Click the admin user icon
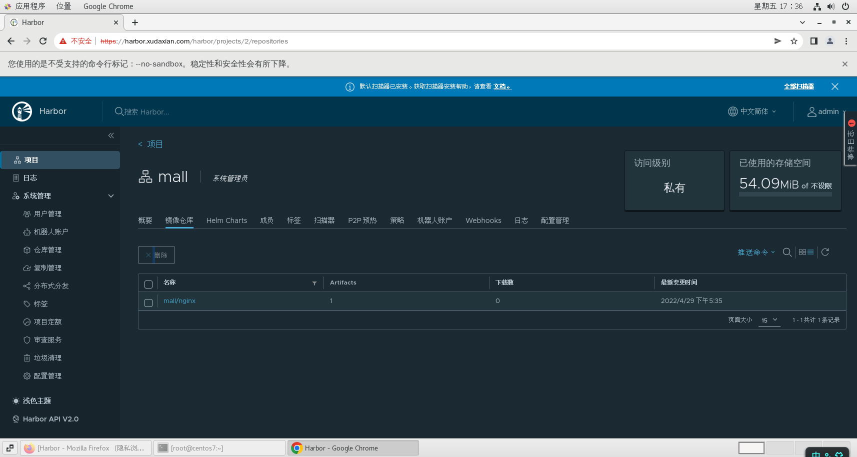The width and height of the screenshot is (857, 457). [x=812, y=111]
